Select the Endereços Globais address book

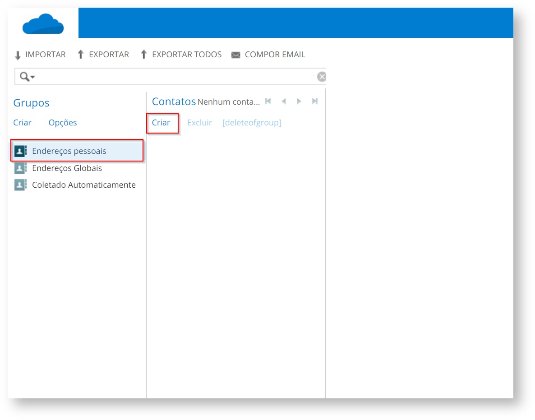(67, 168)
